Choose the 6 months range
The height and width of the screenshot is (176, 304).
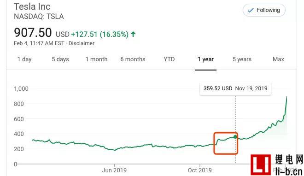[x=133, y=59]
